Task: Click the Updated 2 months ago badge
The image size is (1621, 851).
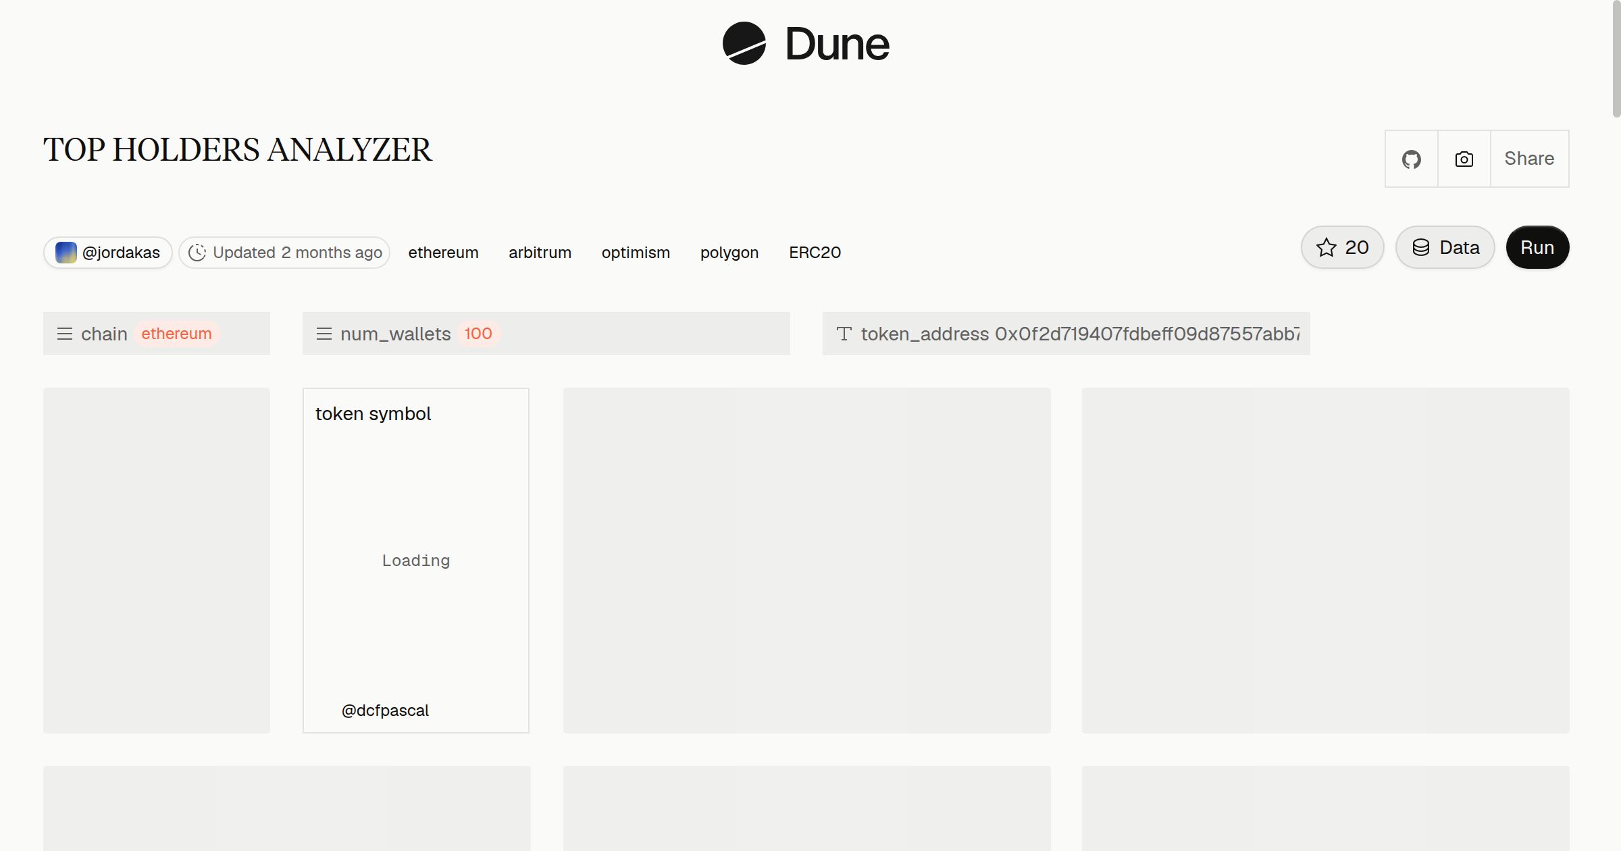Action: (284, 253)
